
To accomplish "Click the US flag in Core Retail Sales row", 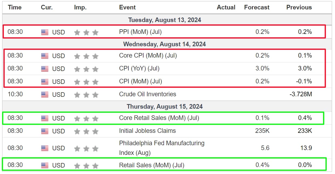I will tap(45, 118).
